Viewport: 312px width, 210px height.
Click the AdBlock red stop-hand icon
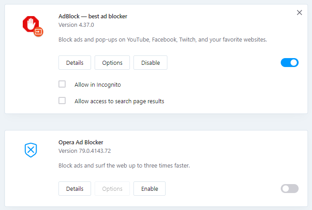[x=30, y=24]
